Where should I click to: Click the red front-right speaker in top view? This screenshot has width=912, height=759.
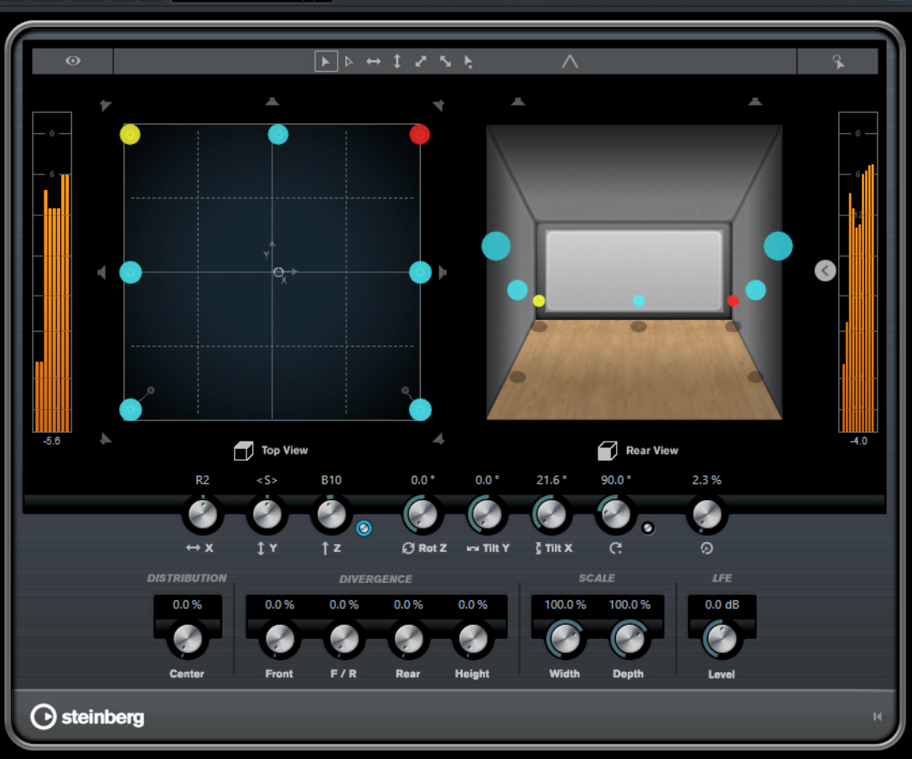click(x=419, y=134)
